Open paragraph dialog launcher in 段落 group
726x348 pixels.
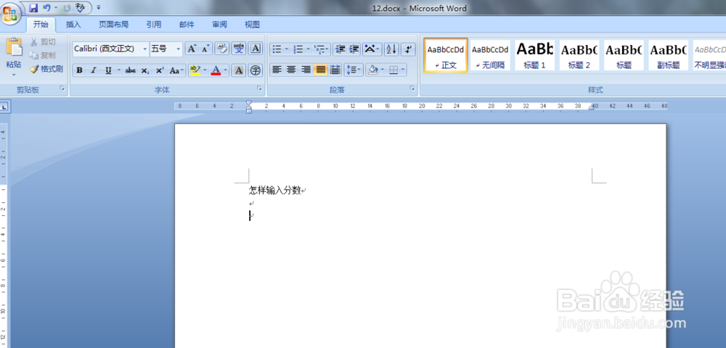412,88
